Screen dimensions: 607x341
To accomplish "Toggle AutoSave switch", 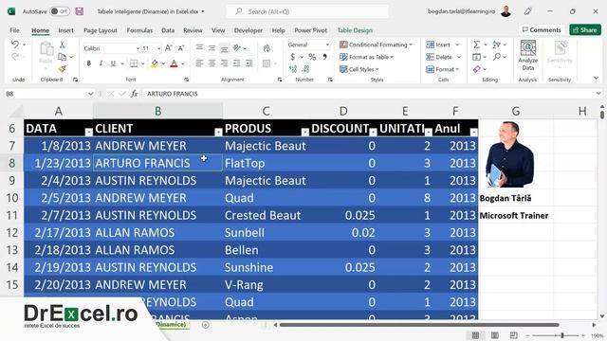I will (x=60, y=11).
